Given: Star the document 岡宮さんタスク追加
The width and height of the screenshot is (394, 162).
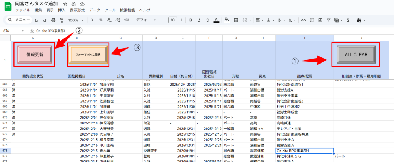Looking at the screenshot, I should [65, 3].
